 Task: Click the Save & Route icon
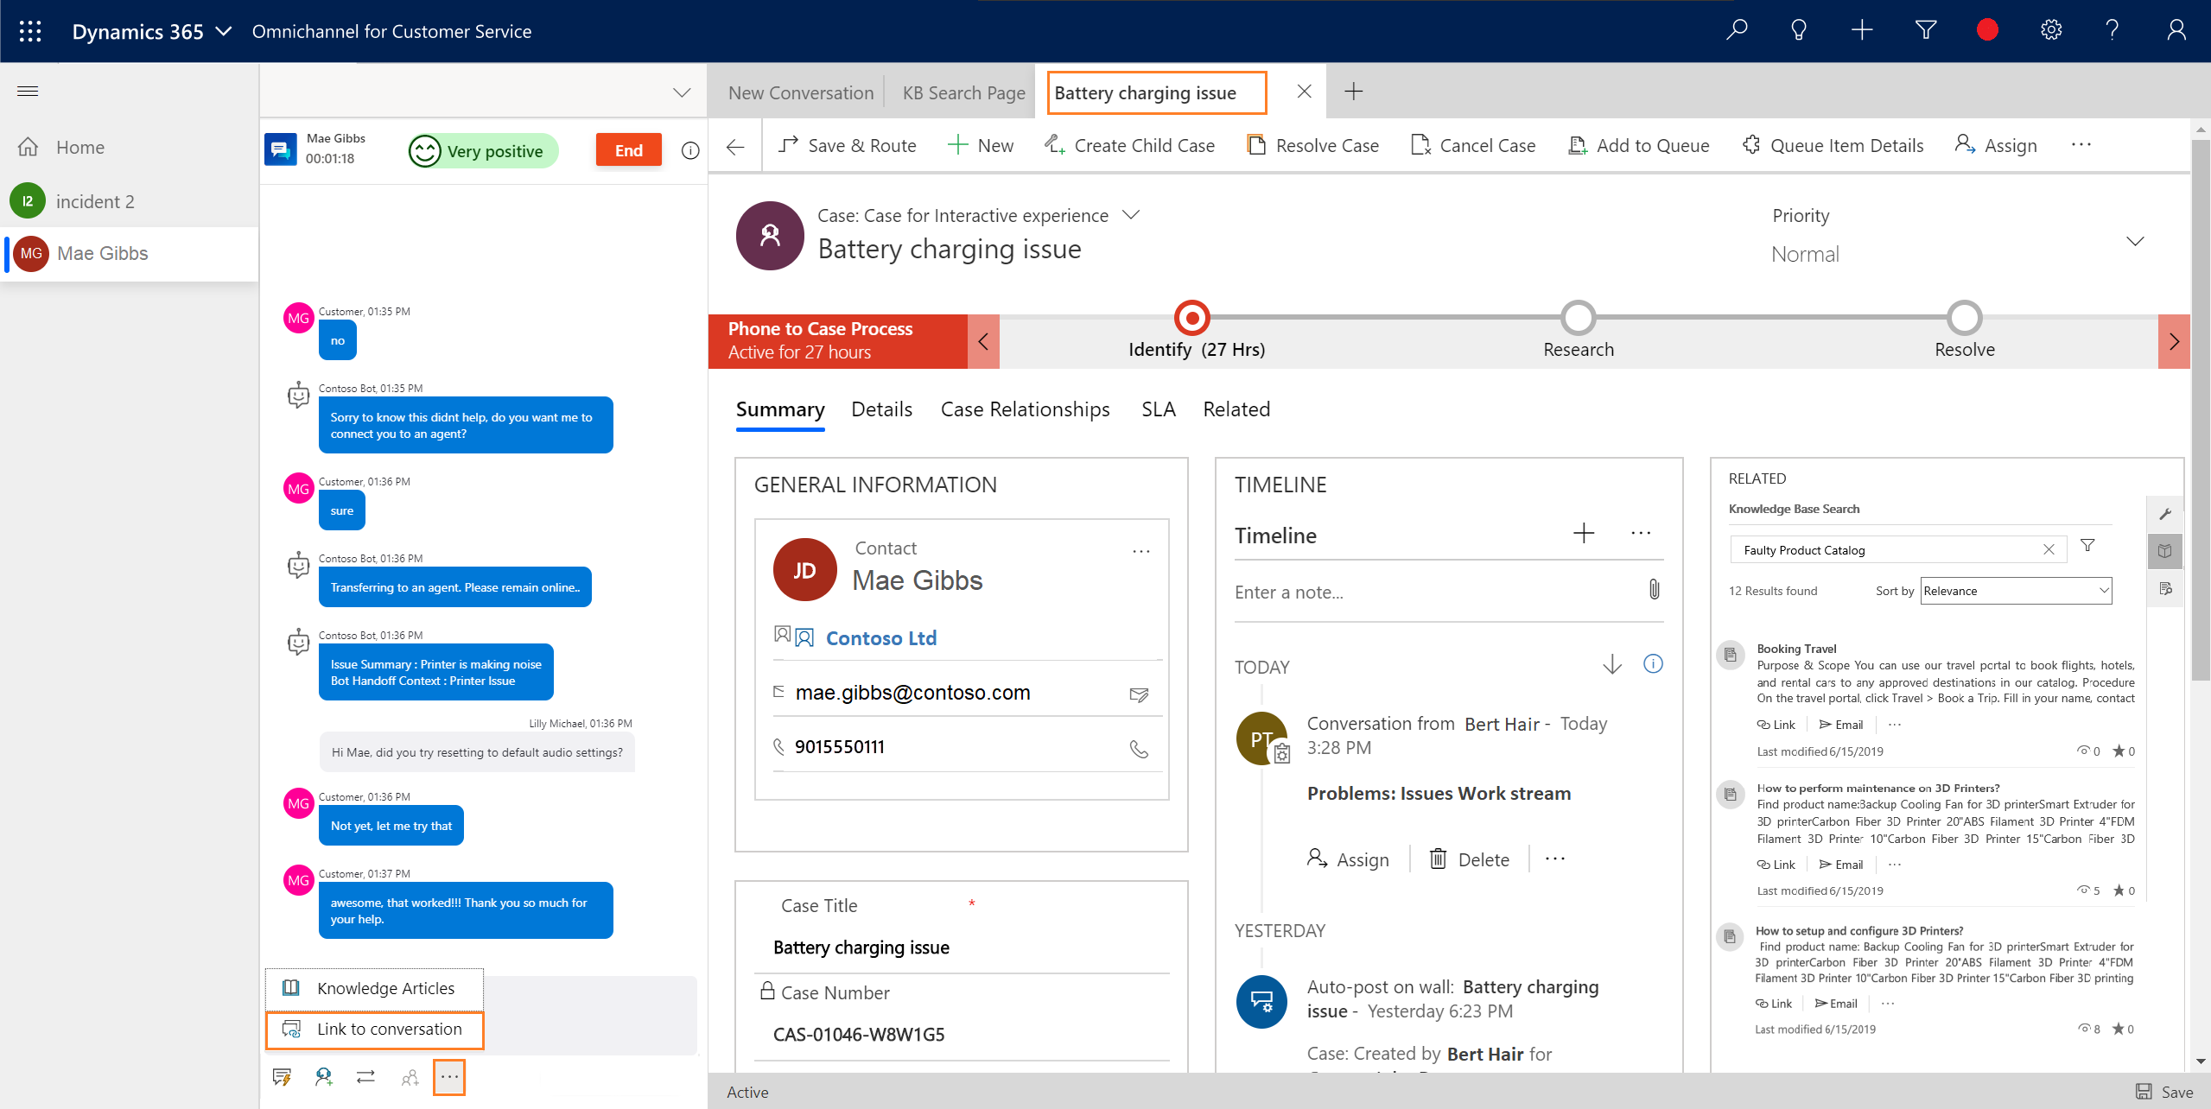tap(788, 144)
